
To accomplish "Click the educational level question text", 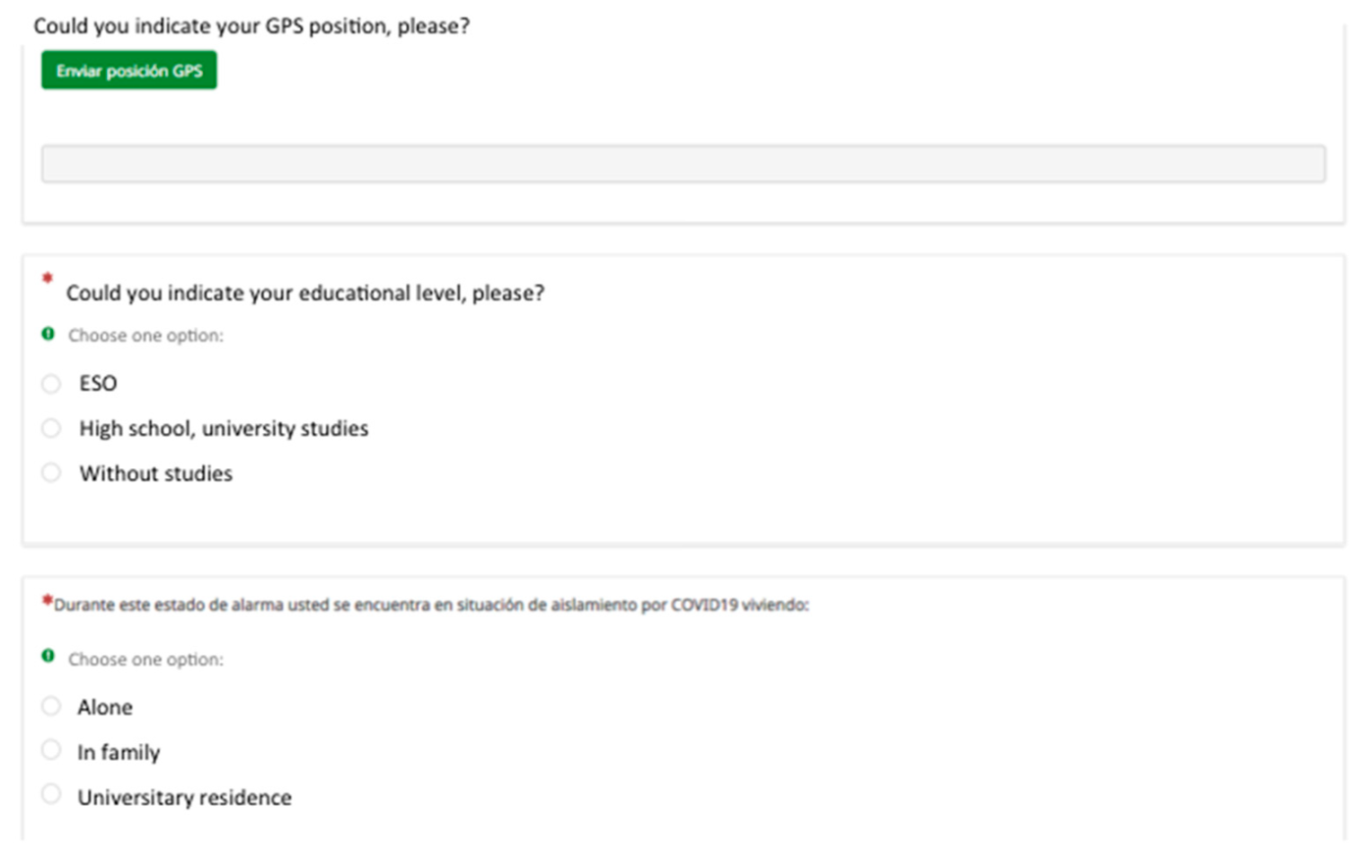I will pos(304,294).
